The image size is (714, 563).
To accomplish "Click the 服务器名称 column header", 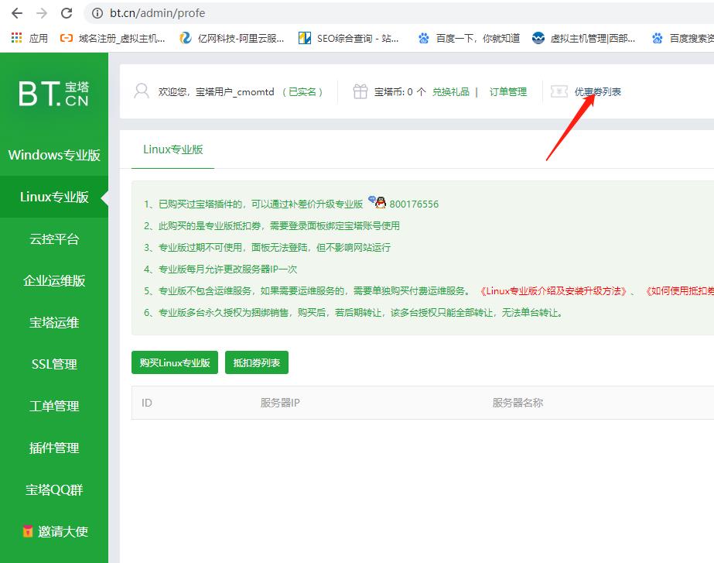I will [518, 403].
